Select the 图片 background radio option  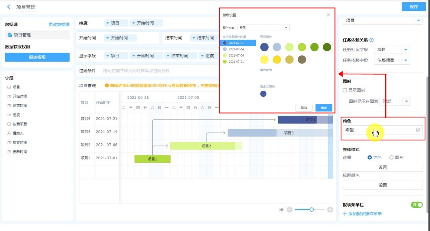coord(391,158)
